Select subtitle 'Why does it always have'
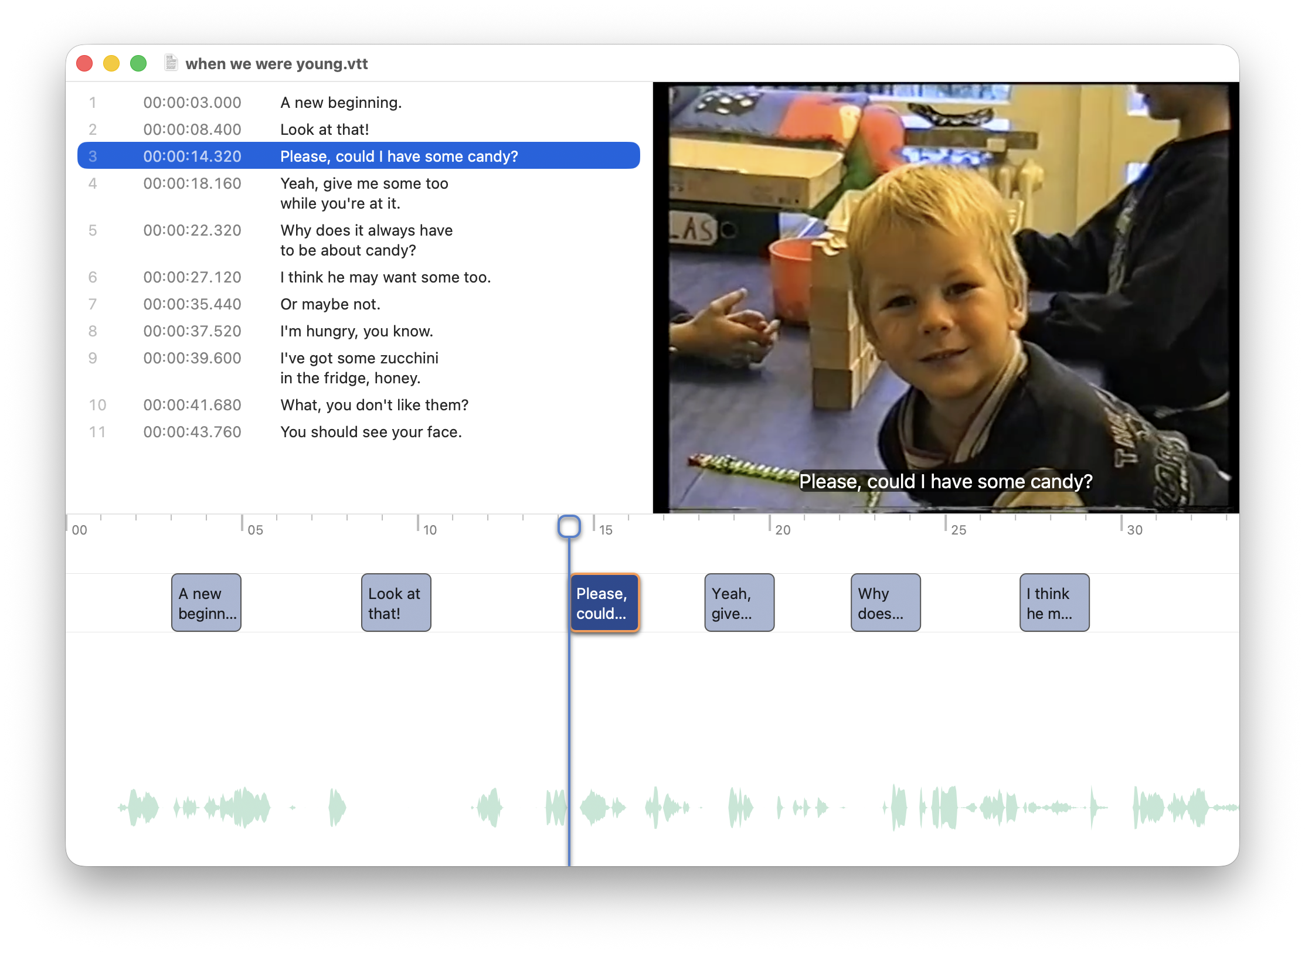 366,230
